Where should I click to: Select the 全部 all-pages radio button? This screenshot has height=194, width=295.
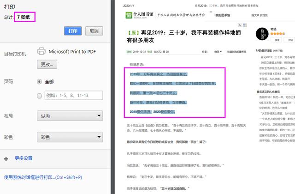pos(39,82)
